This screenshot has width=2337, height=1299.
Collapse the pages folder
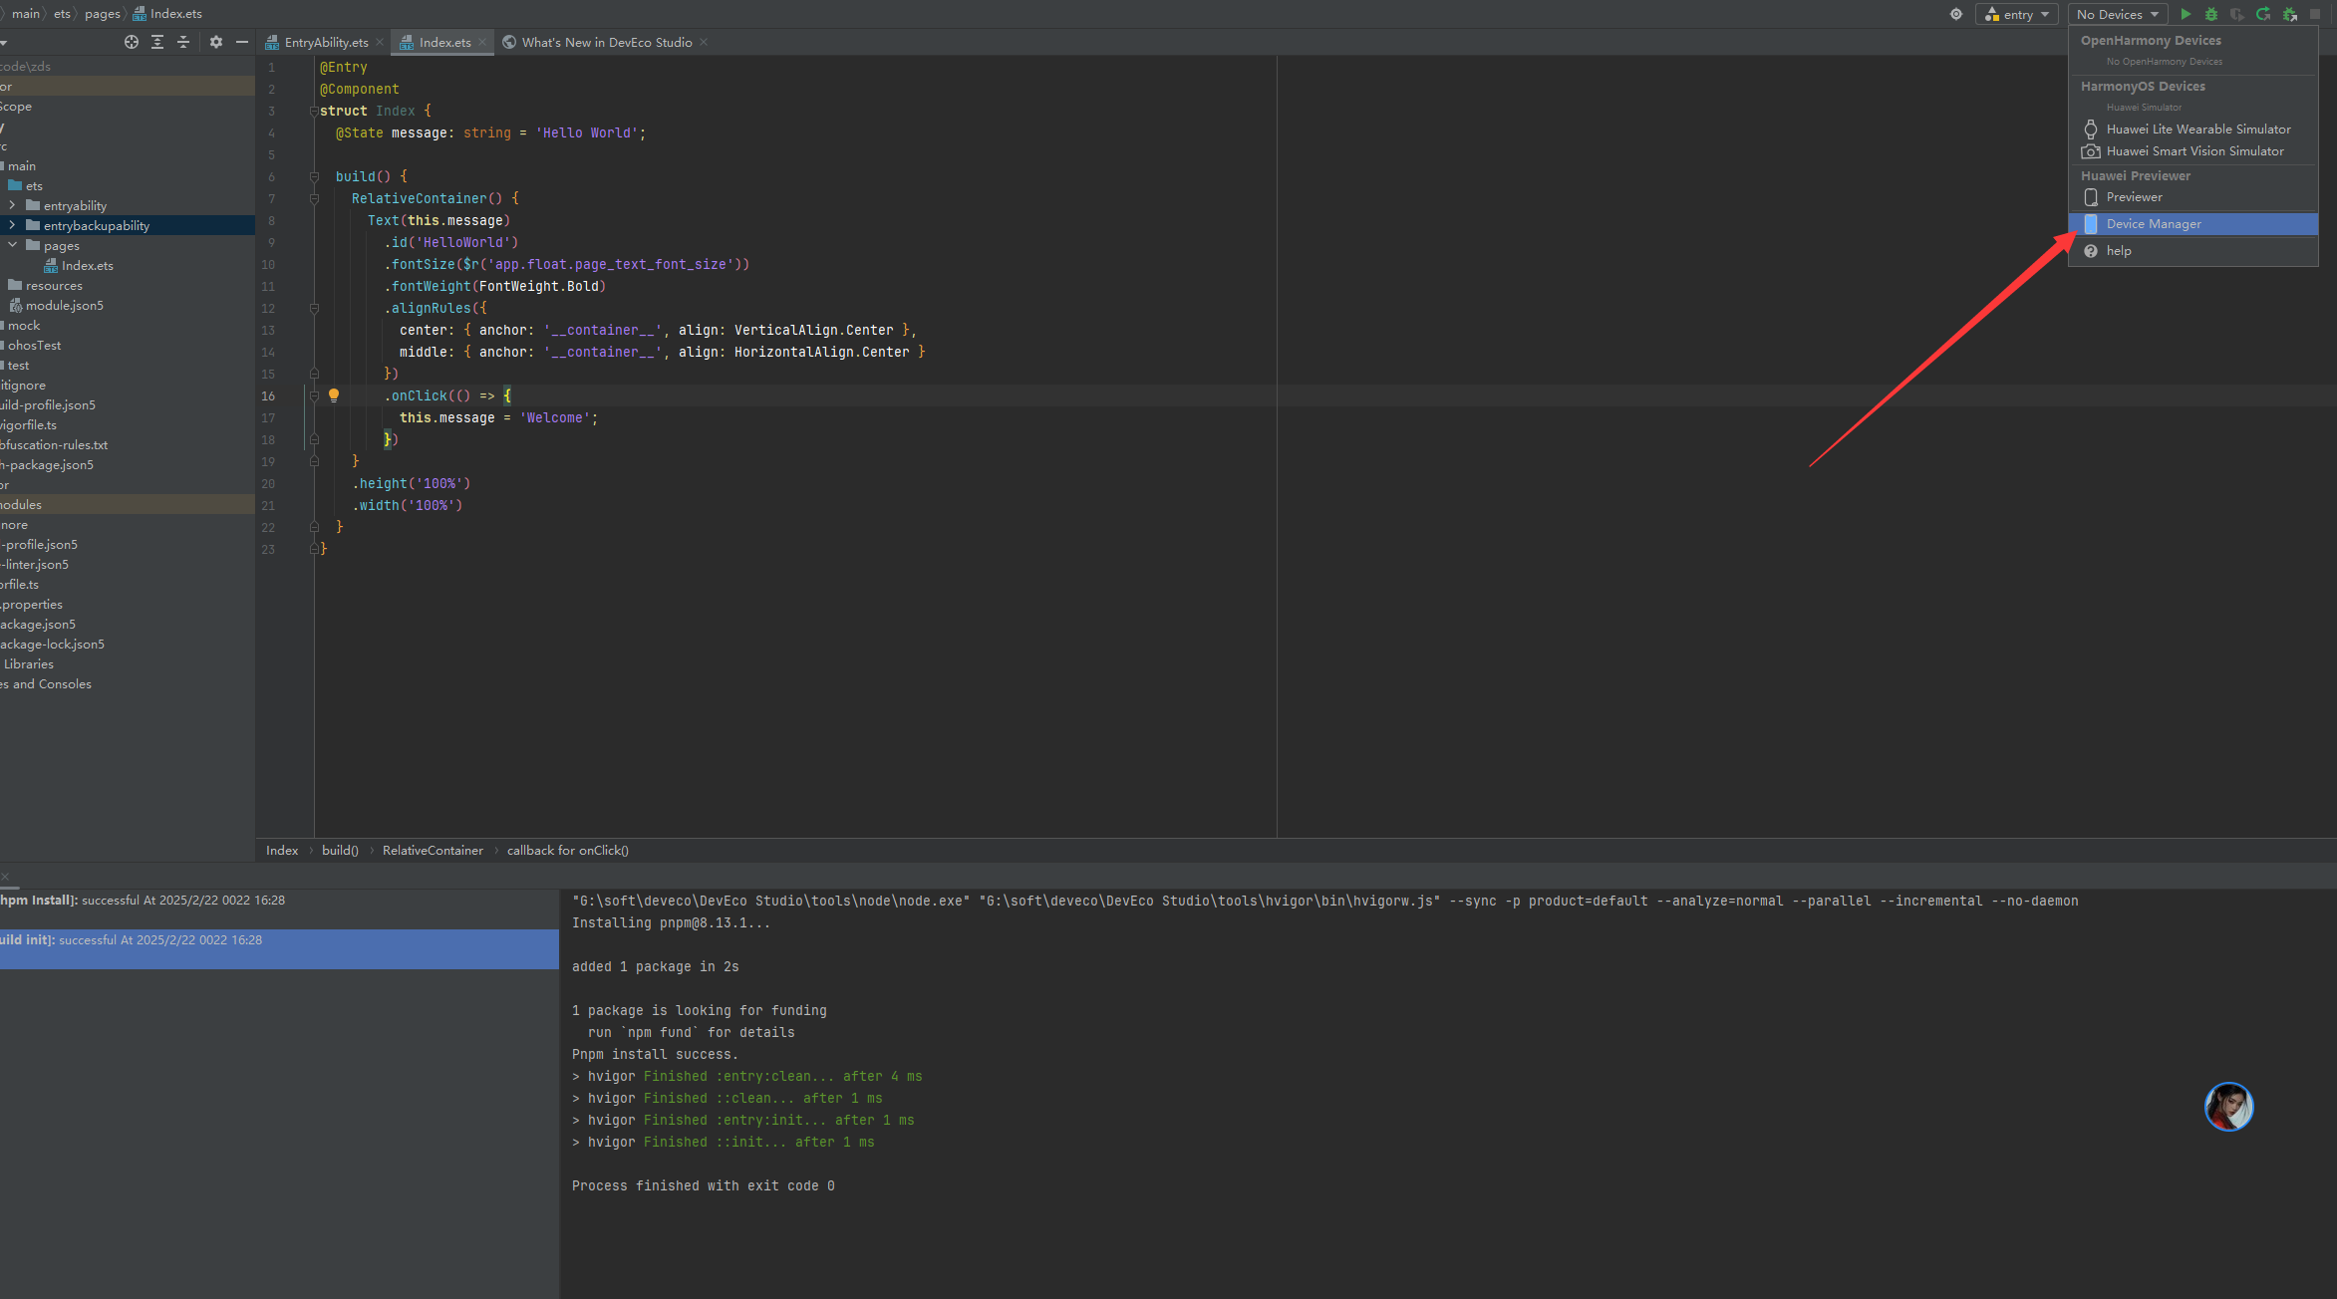(12, 245)
